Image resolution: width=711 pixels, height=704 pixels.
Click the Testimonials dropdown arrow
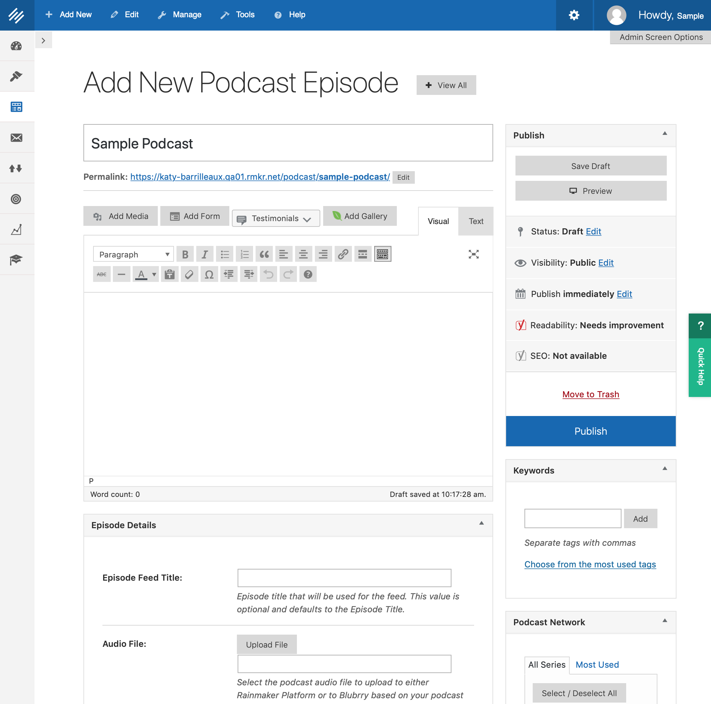point(309,218)
